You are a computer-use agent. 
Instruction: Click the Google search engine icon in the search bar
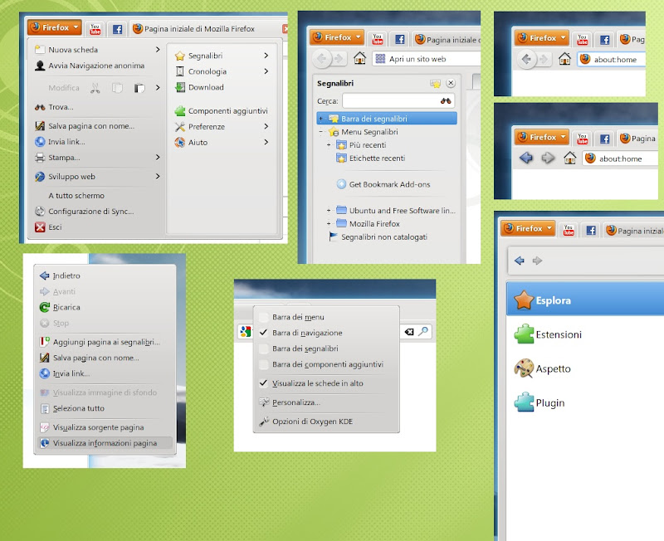pos(245,331)
